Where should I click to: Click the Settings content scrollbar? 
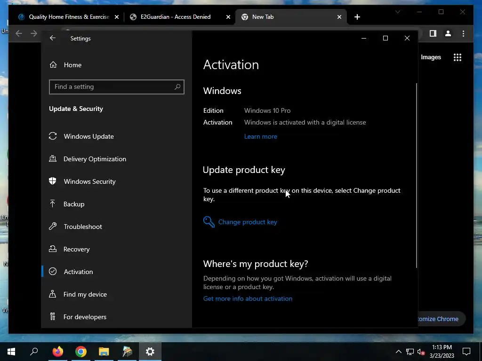coord(416,175)
